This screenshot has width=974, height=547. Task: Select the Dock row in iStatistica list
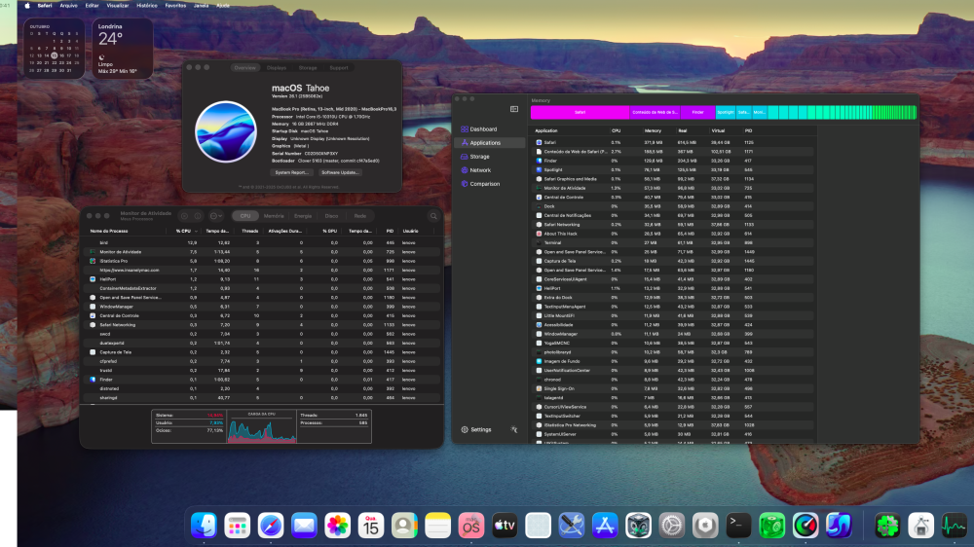pos(674,206)
